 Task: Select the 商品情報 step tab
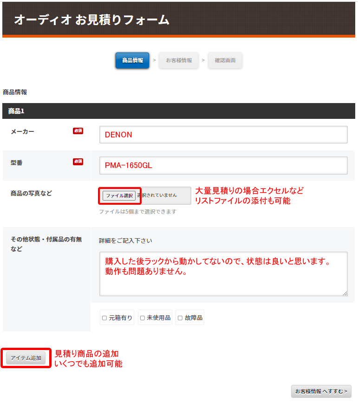click(x=132, y=60)
